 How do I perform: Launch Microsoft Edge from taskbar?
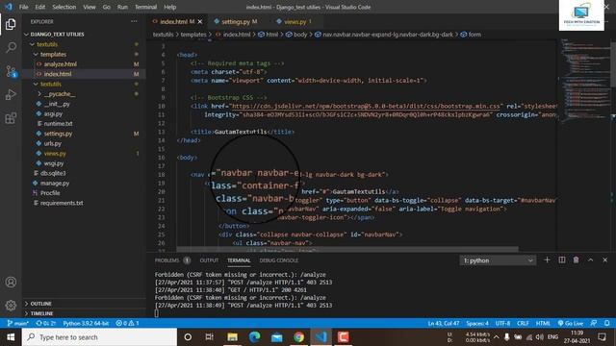(x=254, y=337)
